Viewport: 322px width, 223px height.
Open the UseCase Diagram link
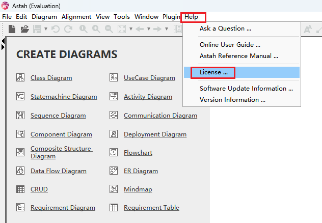click(149, 78)
